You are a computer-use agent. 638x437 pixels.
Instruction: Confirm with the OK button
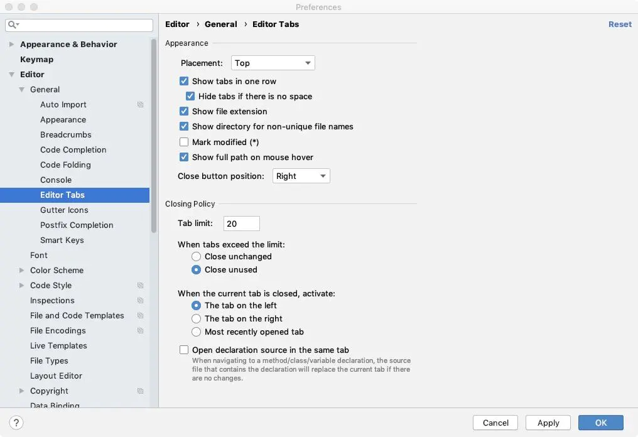[601, 423]
